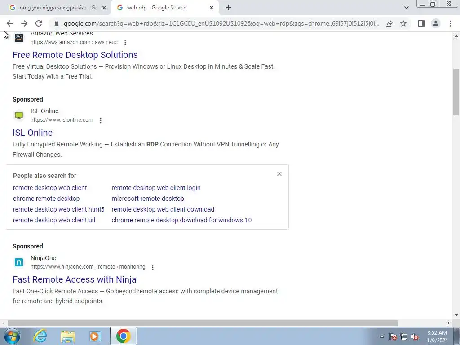Open the Action Center flag icon
The image size is (460, 345).
click(x=393, y=336)
